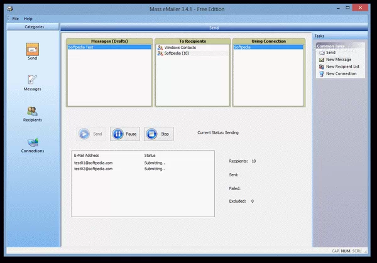Click the E-Mail Address column header
The height and width of the screenshot is (263, 377).
tap(86, 156)
